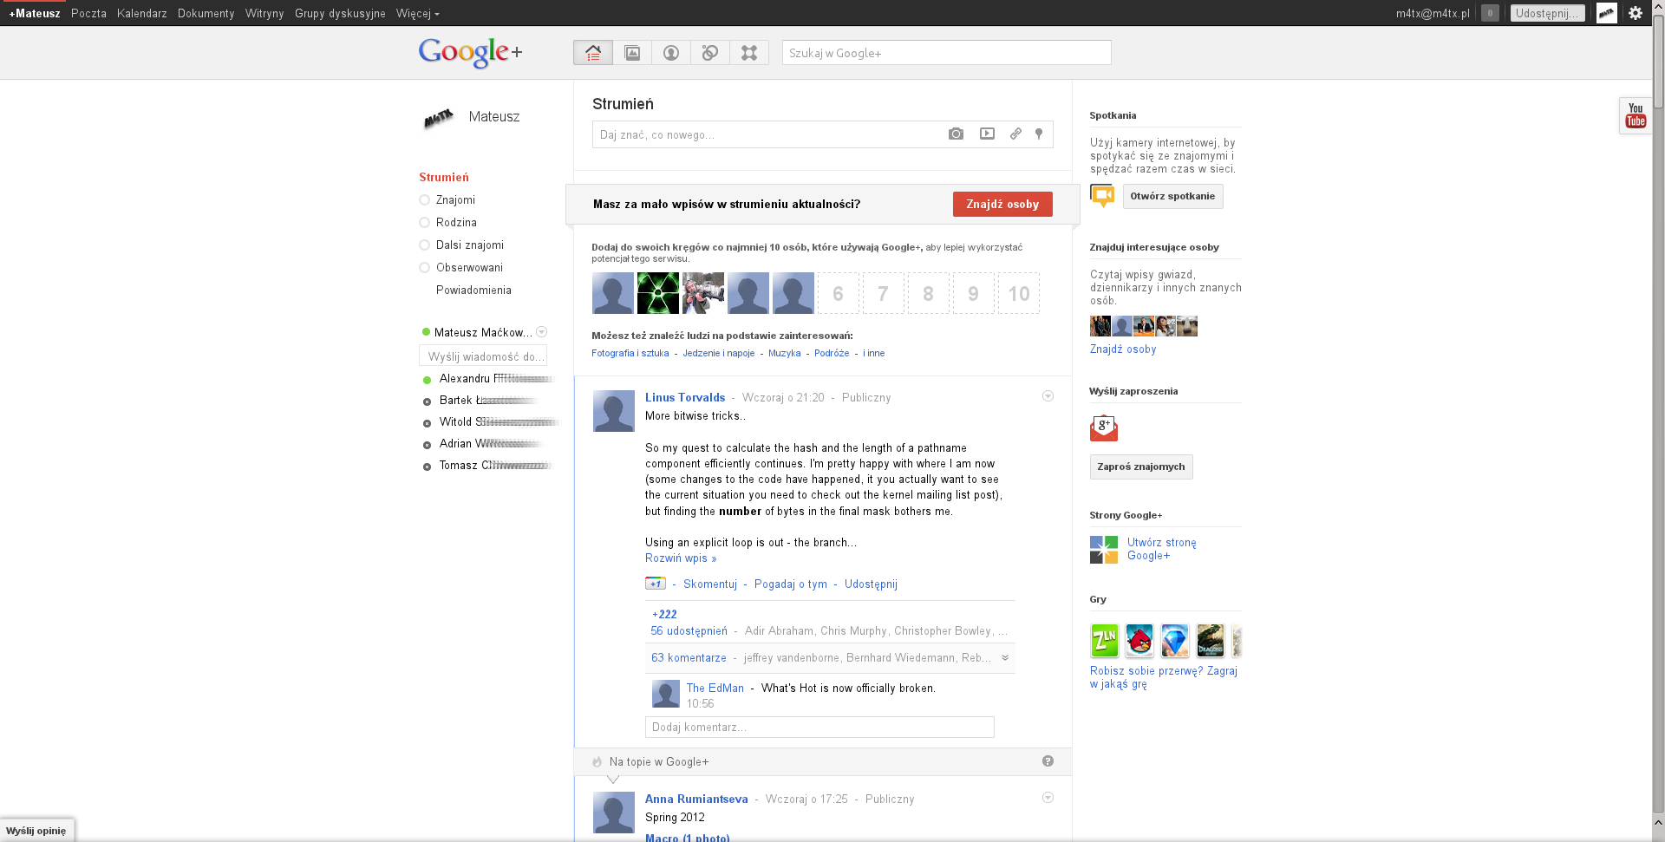Image resolution: width=1665 pixels, height=842 pixels.
Task: Click the Skomentuj link on Linus post
Action: pyautogui.click(x=710, y=584)
